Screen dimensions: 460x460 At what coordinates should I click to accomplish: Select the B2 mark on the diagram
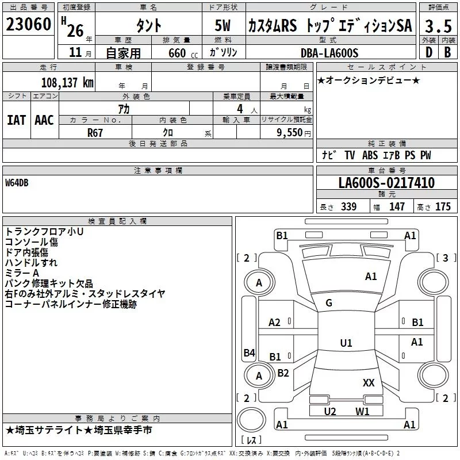point(283,373)
